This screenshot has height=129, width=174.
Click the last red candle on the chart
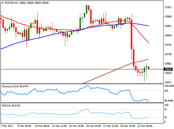click(149, 68)
